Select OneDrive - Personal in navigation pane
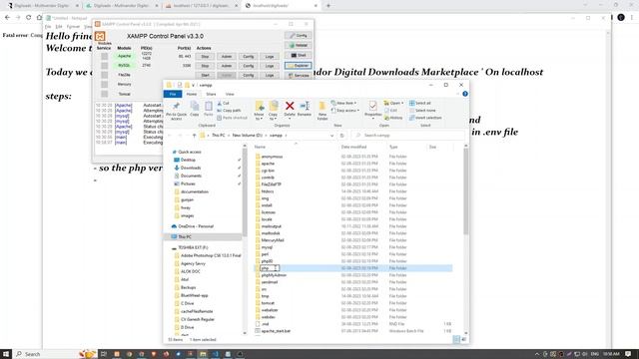This screenshot has height=359, width=639. (196, 226)
